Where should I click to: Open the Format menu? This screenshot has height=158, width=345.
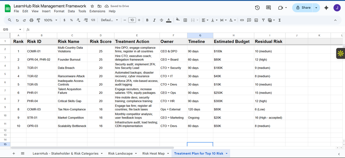tap(59, 11)
